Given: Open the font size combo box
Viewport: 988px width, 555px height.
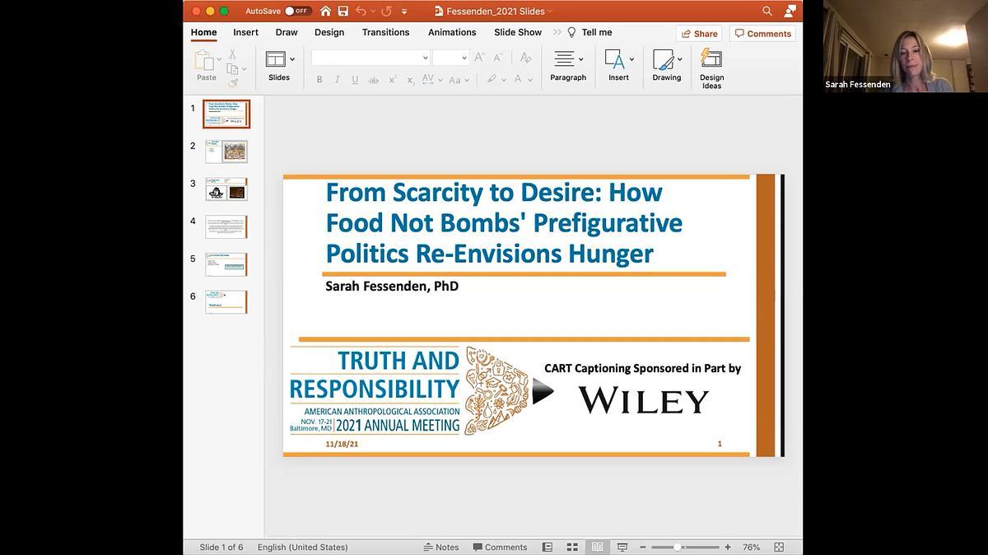Looking at the screenshot, I should (x=450, y=58).
